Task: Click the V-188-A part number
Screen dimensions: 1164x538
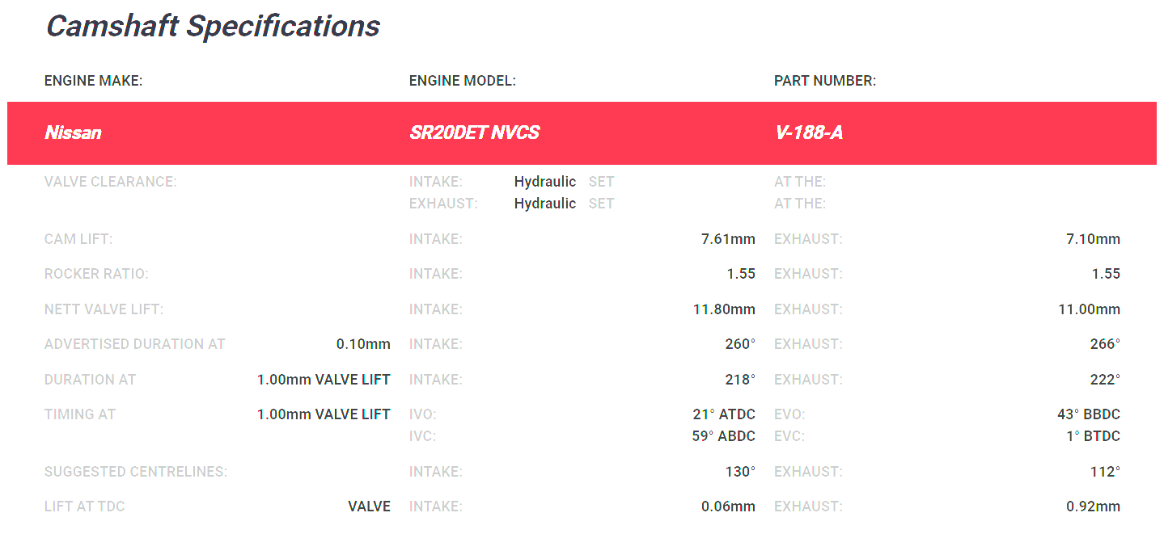Action: point(808,133)
